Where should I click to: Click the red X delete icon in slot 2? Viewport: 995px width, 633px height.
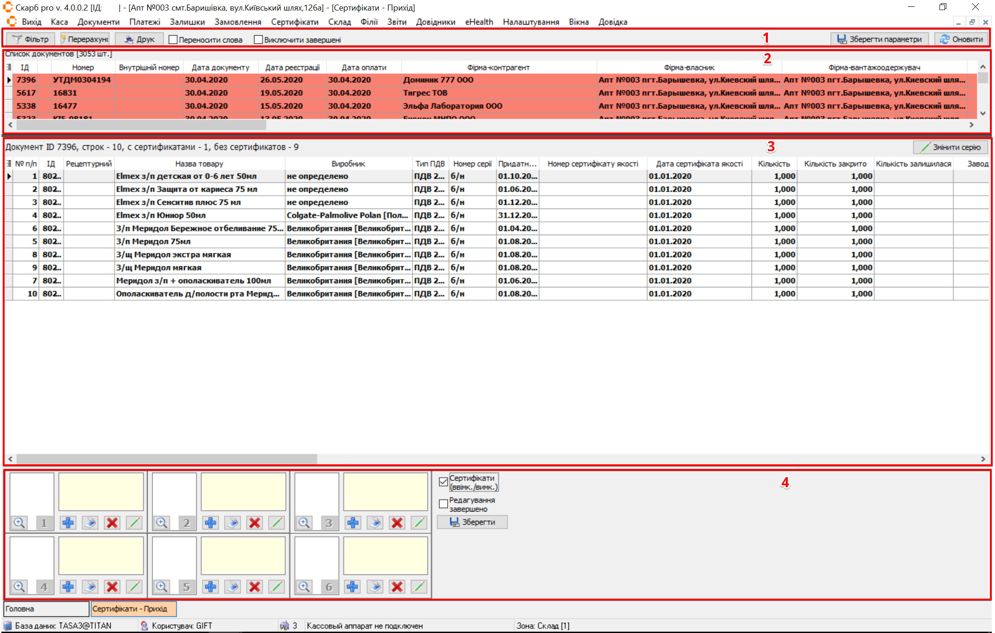[255, 523]
